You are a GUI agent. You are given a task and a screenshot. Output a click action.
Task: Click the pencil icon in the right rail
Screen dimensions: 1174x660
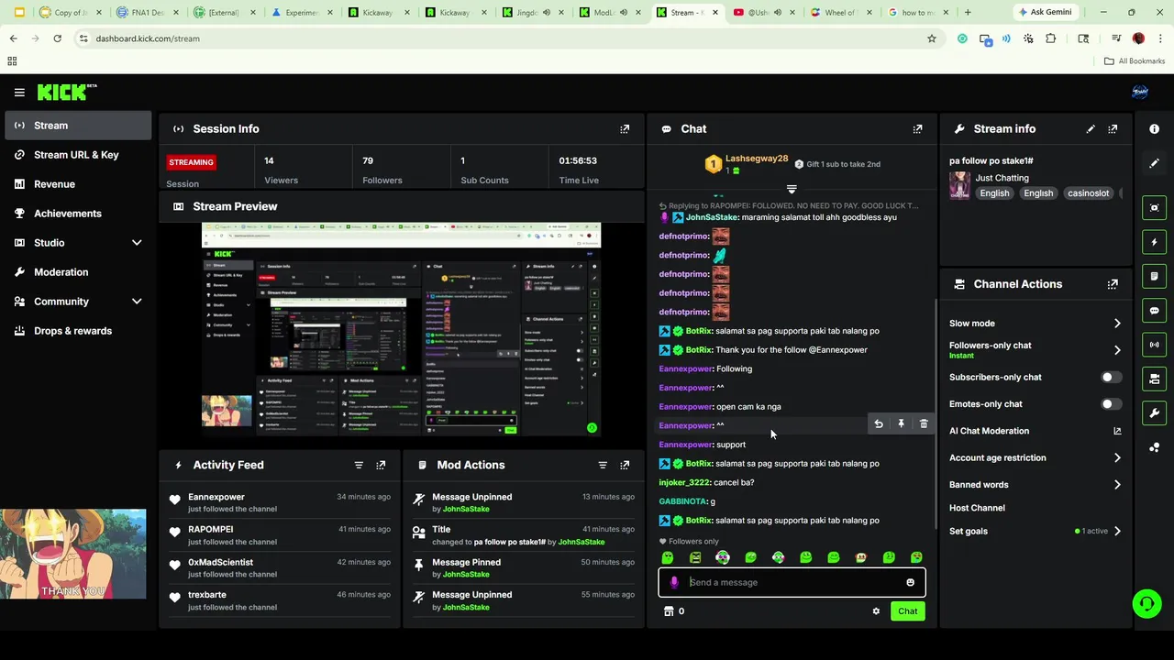1154,163
